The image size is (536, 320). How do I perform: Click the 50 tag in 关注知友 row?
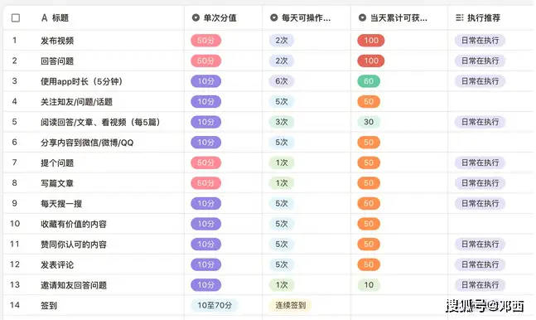(x=369, y=102)
